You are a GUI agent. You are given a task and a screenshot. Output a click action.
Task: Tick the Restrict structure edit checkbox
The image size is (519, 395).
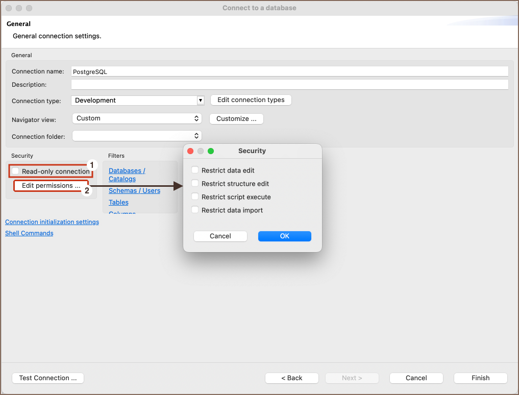click(195, 183)
